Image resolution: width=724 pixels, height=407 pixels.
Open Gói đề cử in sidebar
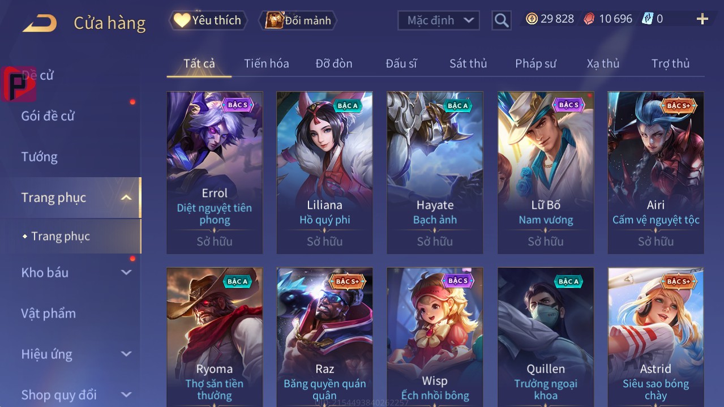48,116
